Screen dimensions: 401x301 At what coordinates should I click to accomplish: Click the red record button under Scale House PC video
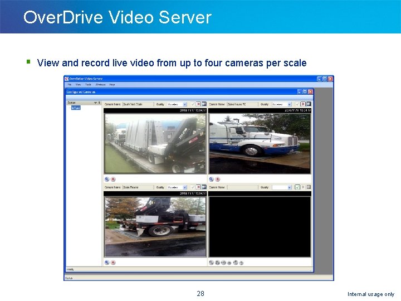point(217,179)
